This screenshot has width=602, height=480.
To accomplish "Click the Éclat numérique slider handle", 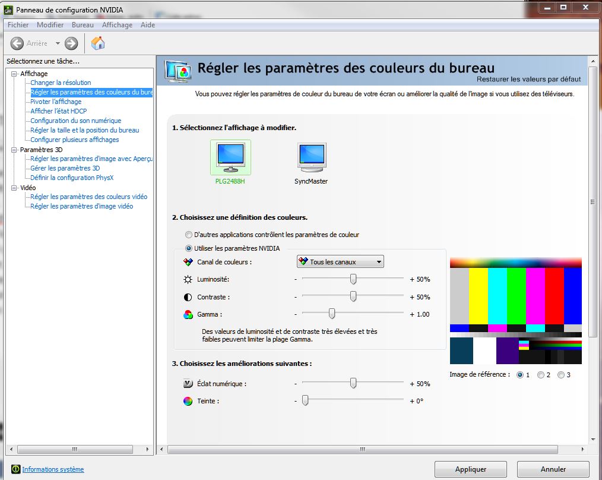I will point(353,383).
